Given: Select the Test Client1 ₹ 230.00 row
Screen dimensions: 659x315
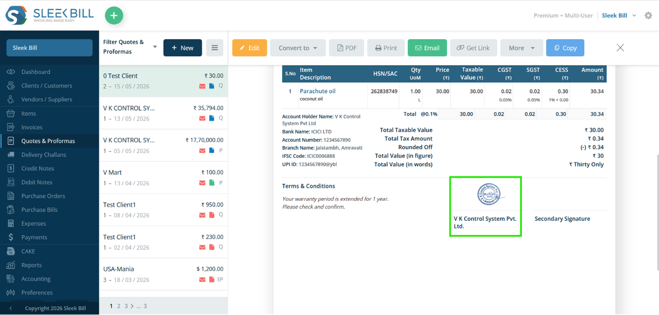Looking at the screenshot, I should (163, 242).
